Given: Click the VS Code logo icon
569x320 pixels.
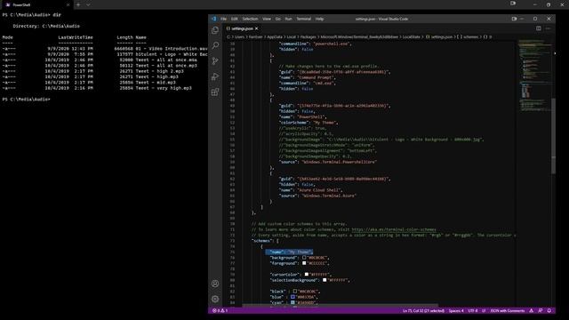Looking at the screenshot, I should (x=213, y=19).
